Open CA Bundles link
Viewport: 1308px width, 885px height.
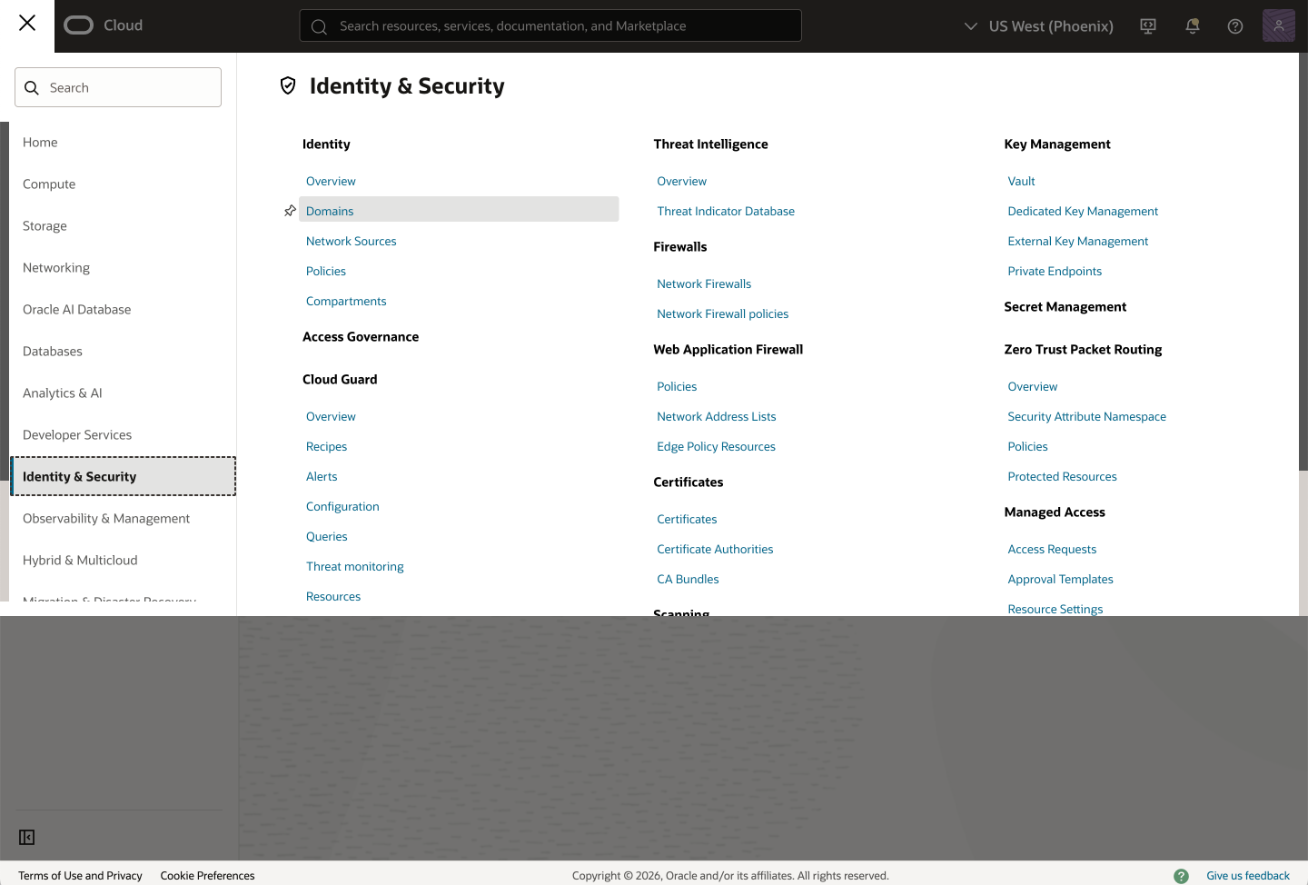click(x=688, y=580)
